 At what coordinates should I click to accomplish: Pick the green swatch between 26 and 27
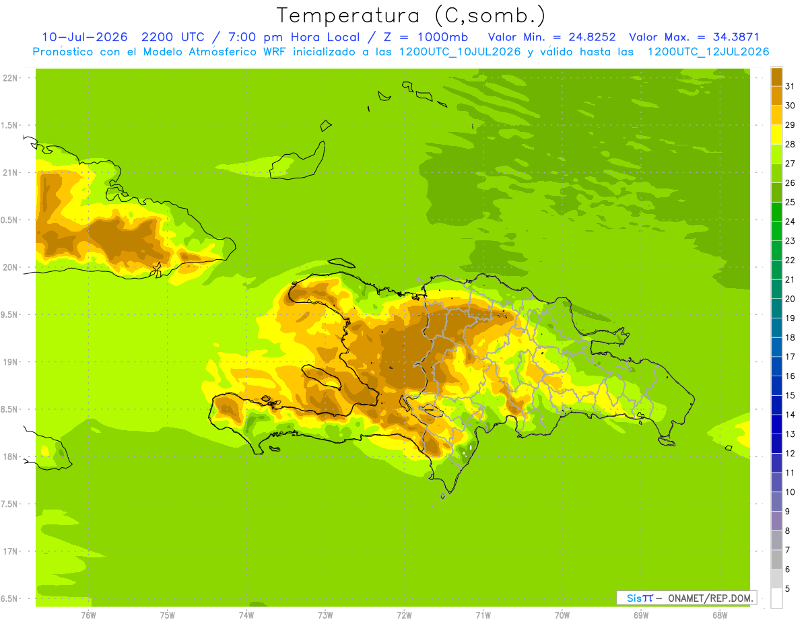[776, 173]
